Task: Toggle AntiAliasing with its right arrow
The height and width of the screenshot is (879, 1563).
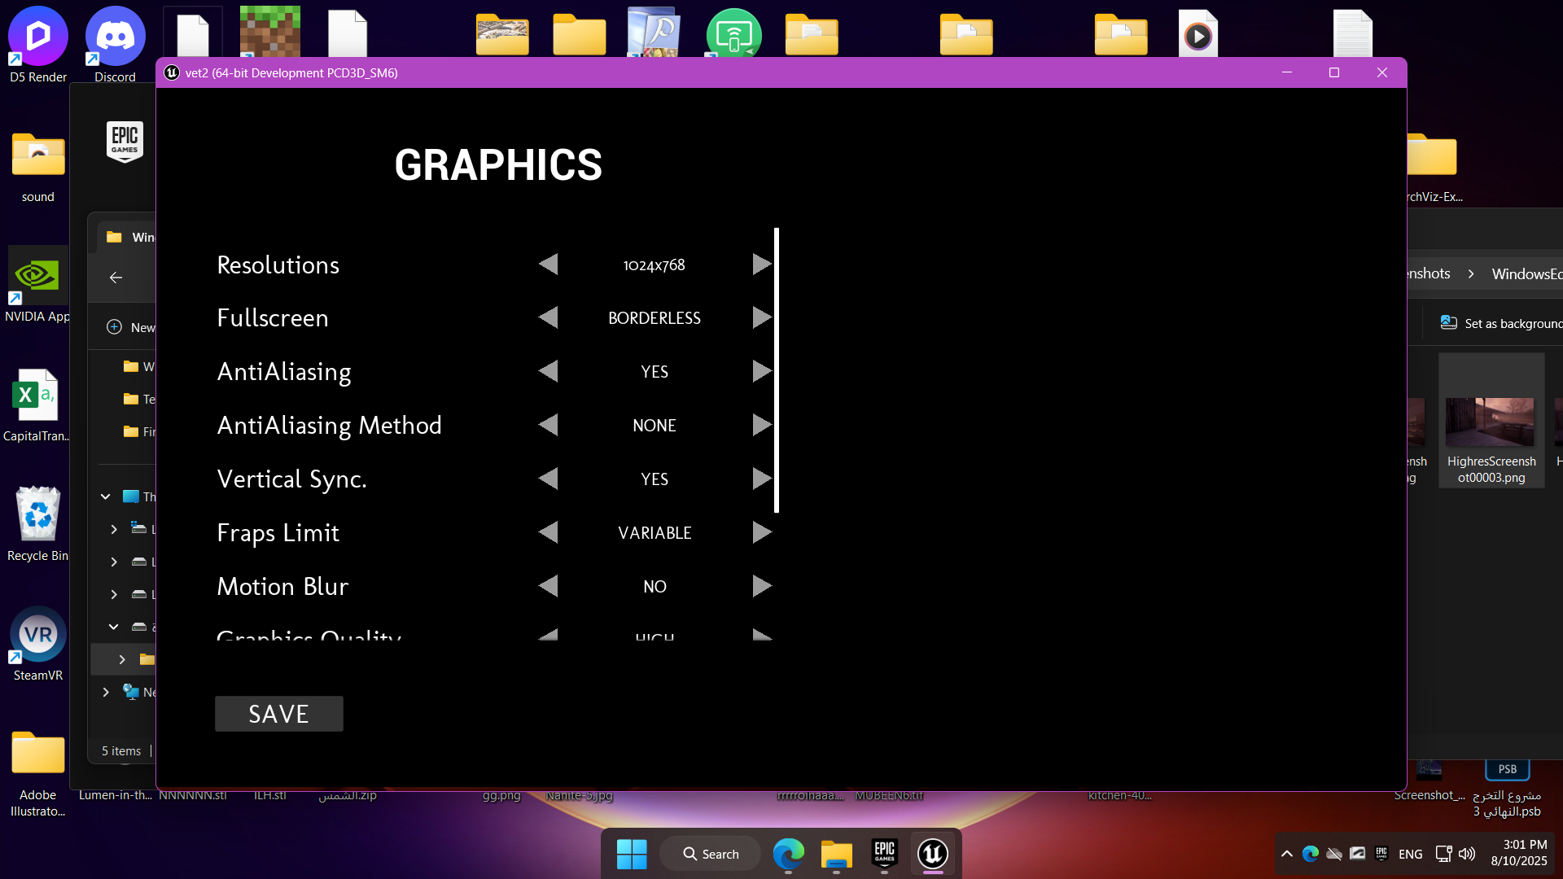Action: click(761, 372)
